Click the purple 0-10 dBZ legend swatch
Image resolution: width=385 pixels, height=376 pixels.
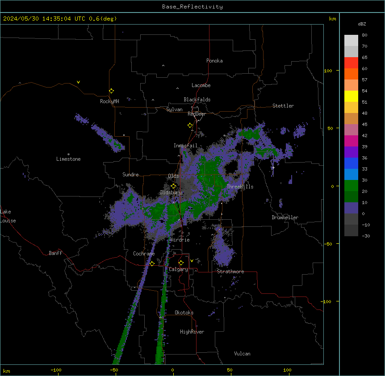pos(351,208)
